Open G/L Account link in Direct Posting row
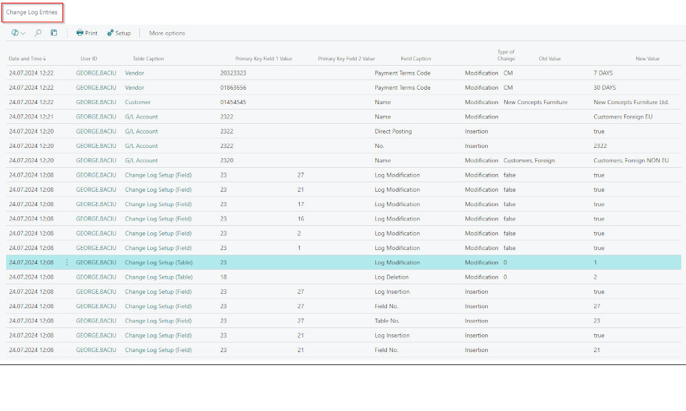Viewport: 686px width, 411px height. coord(141,131)
